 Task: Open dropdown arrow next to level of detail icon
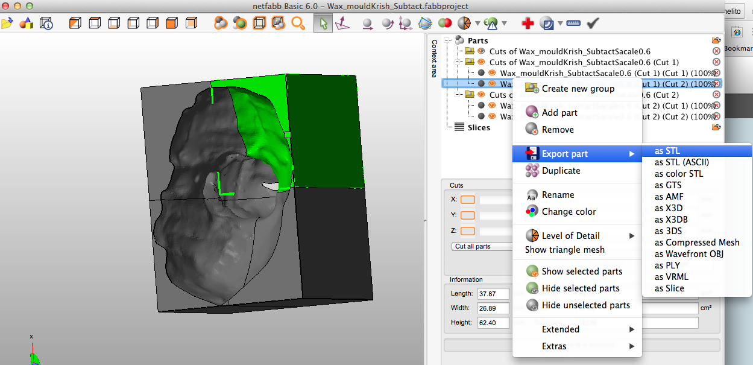pos(478,24)
